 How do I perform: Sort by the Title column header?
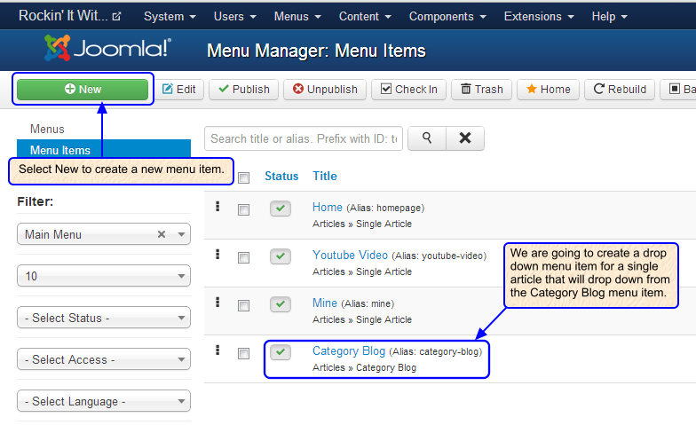[x=325, y=176]
